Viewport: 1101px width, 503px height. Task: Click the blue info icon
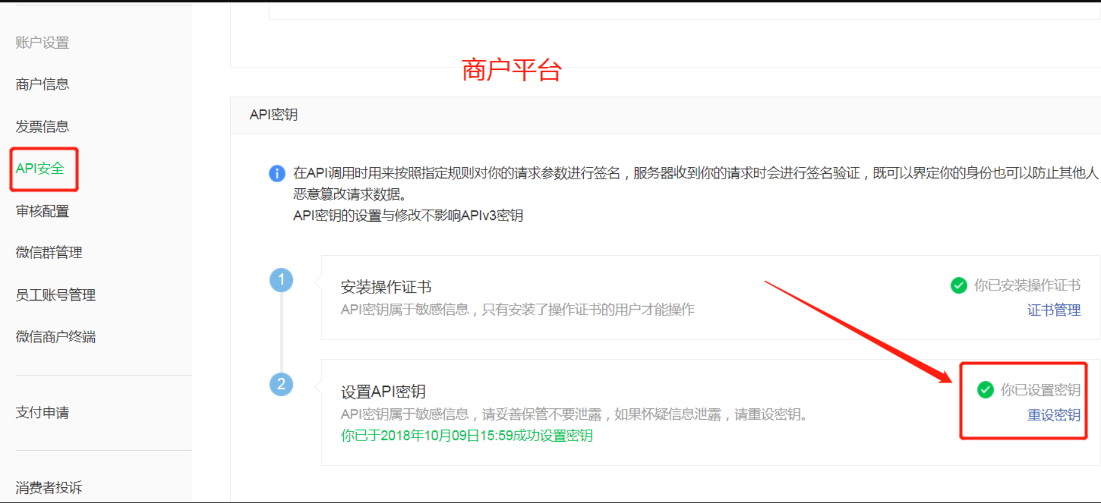(x=277, y=174)
